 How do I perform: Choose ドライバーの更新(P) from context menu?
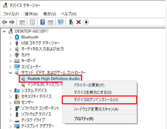click(x=100, y=85)
